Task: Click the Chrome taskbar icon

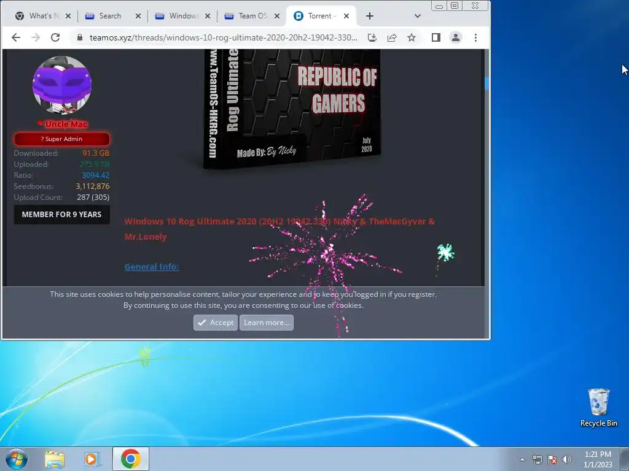Action: [x=131, y=459]
